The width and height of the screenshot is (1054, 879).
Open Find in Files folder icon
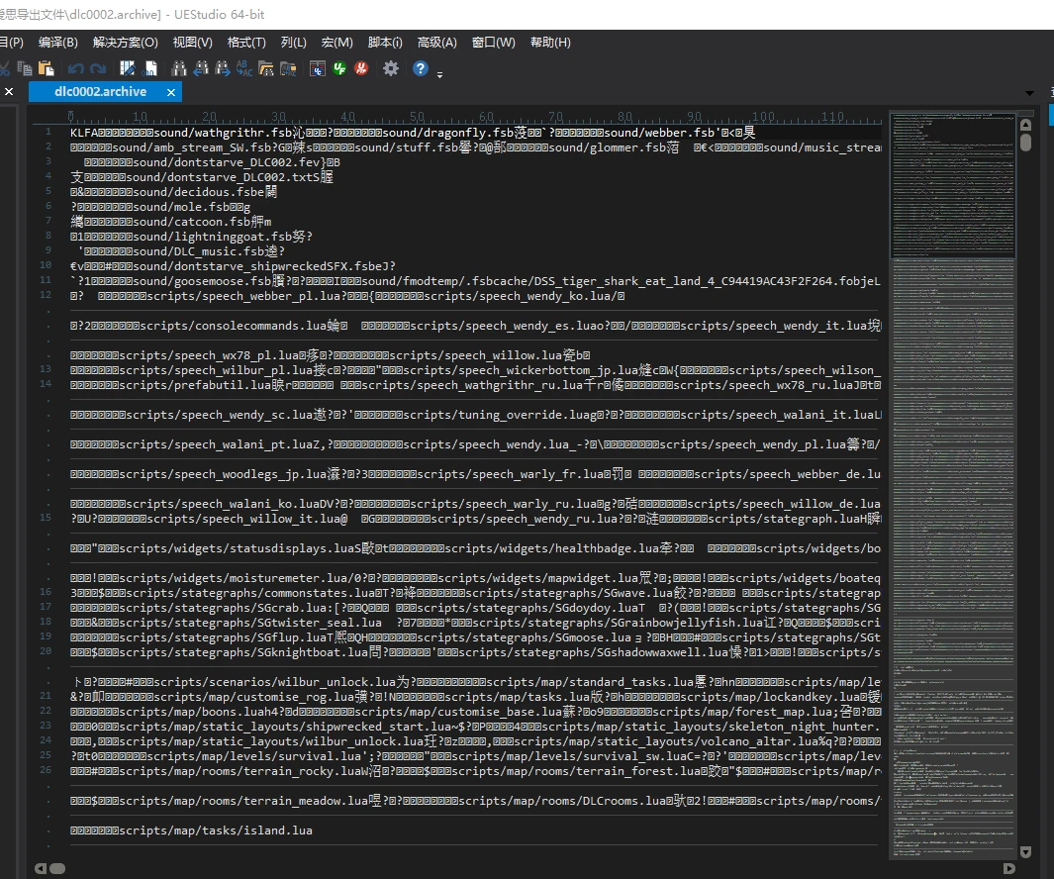266,68
